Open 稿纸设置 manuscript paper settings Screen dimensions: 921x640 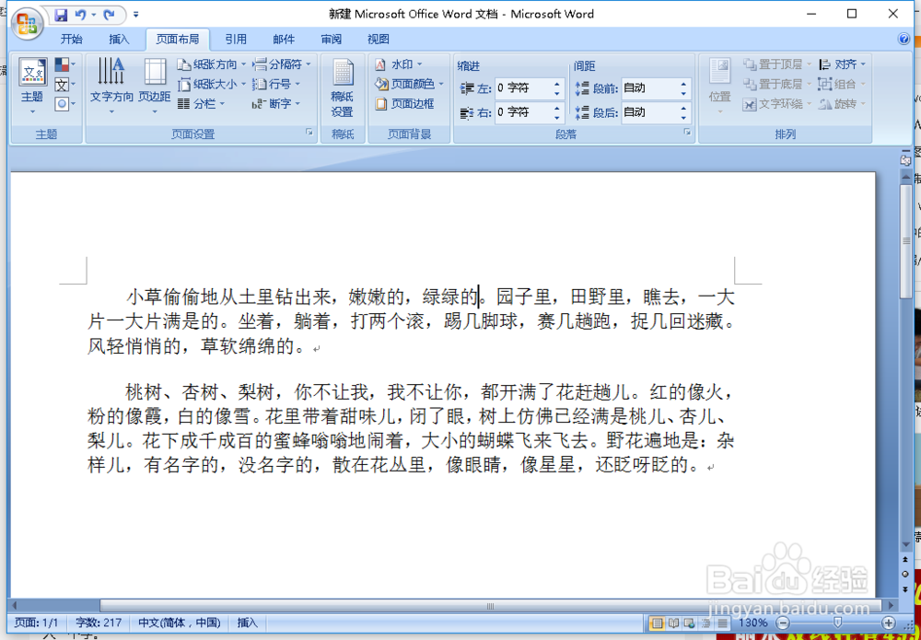pos(343,88)
